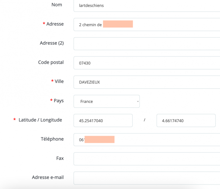
Task: Click the Longitude field with 4.66174740
Action: coord(186,120)
